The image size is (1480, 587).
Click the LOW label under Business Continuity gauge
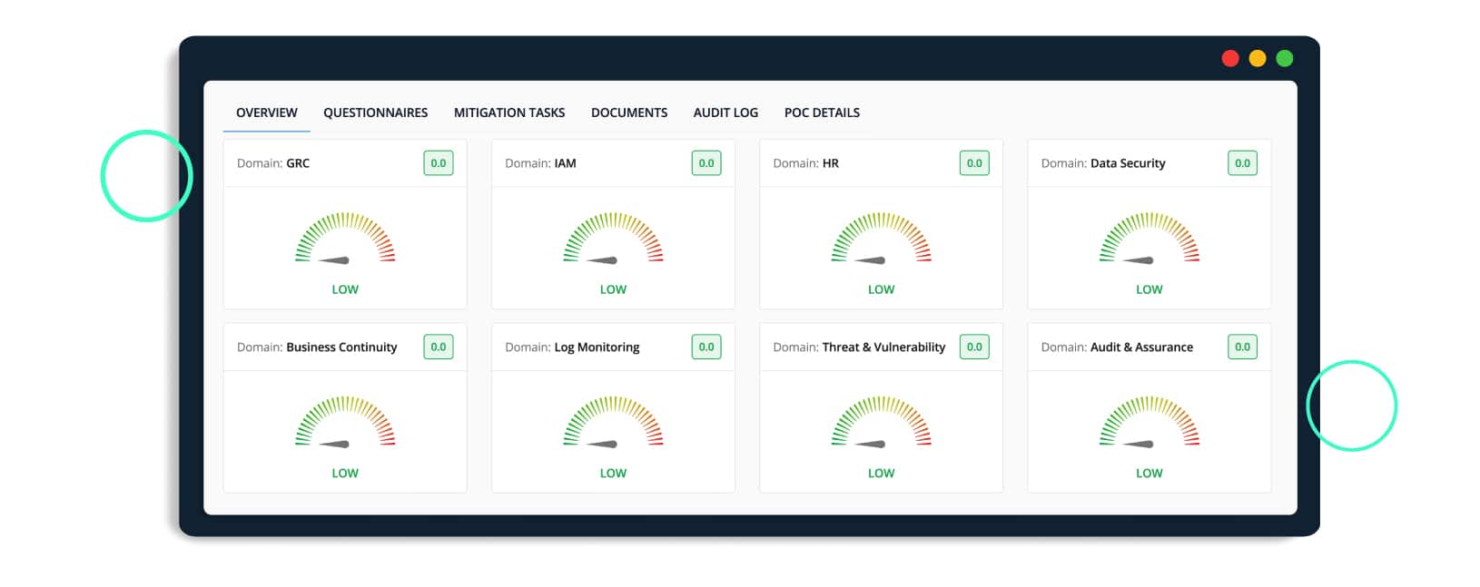pos(345,473)
